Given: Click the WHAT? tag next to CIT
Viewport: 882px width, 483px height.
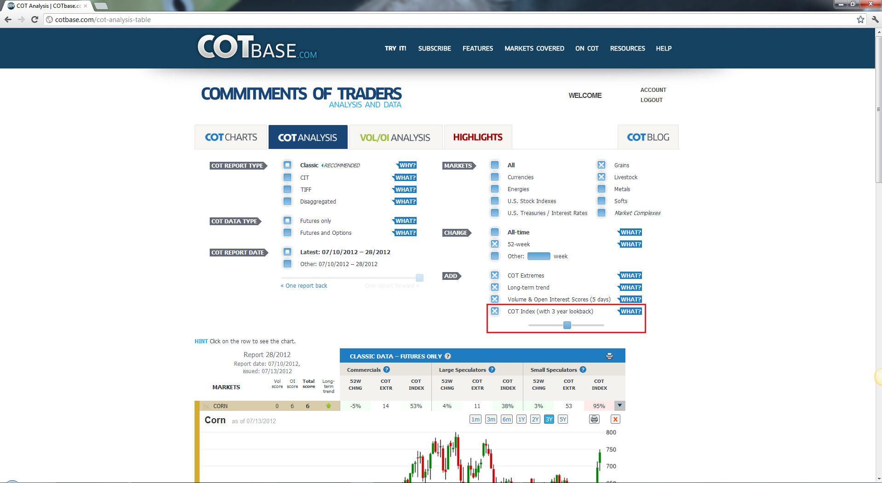Looking at the screenshot, I should point(405,177).
